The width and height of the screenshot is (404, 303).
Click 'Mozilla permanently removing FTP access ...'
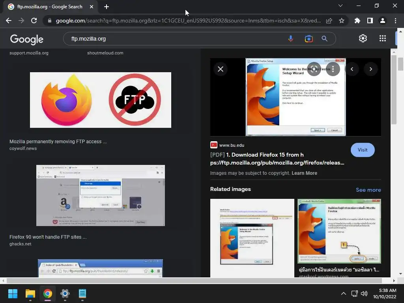pyautogui.click(x=58, y=142)
